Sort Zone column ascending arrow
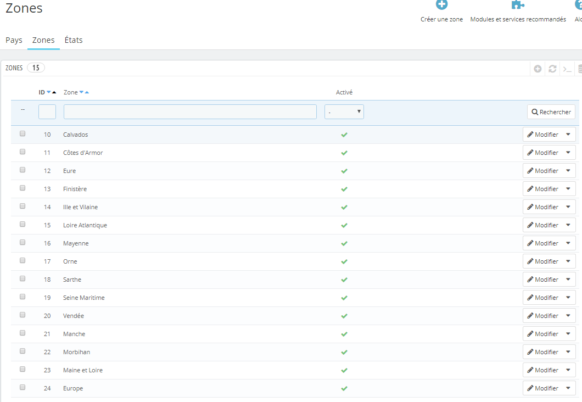Image resolution: width=582 pixels, height=402 pixels. point(87,92)
